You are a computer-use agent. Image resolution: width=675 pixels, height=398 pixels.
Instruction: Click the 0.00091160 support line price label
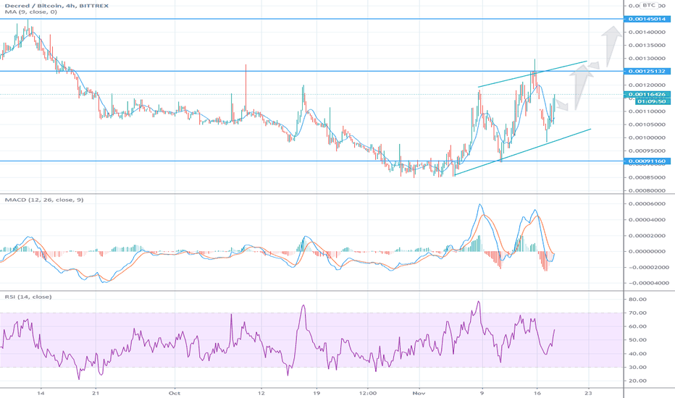click(x=647, y=161)
